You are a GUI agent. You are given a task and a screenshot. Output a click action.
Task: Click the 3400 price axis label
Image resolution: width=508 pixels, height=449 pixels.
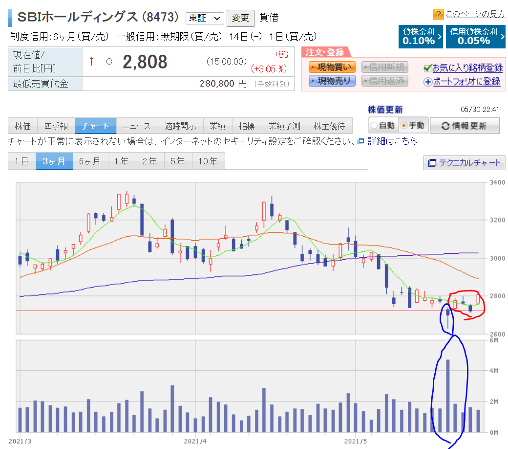[497, 182]
